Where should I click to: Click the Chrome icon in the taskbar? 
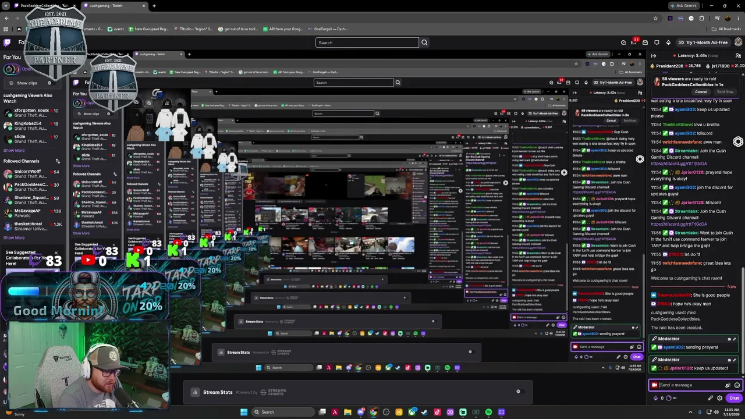pyautogui.click(x=373, y=412)
